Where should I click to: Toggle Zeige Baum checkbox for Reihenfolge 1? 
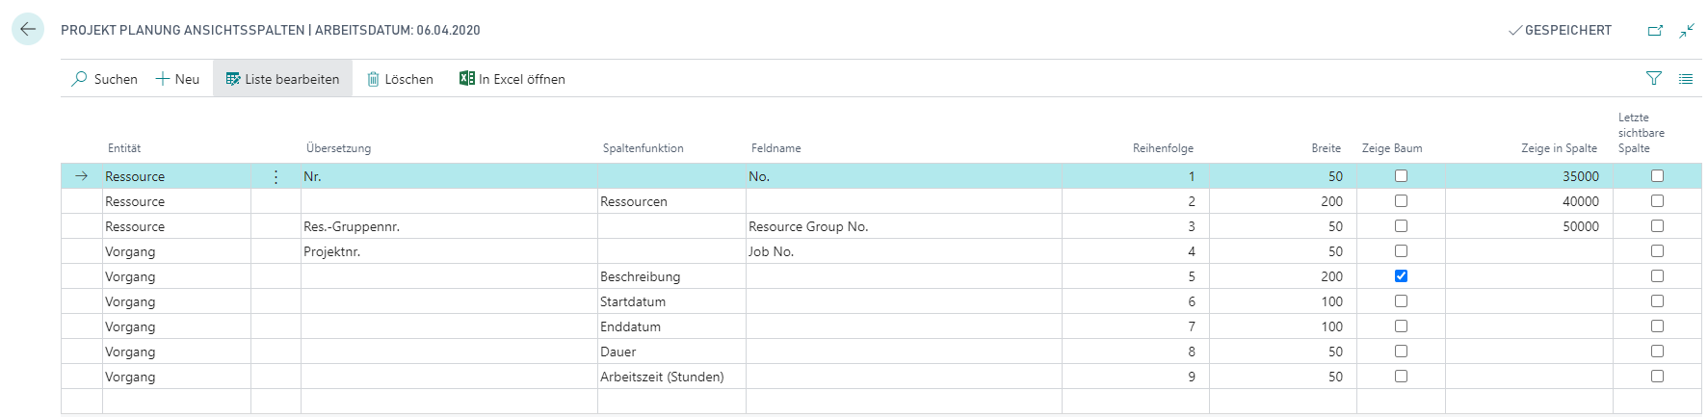tap(1401, 176)
